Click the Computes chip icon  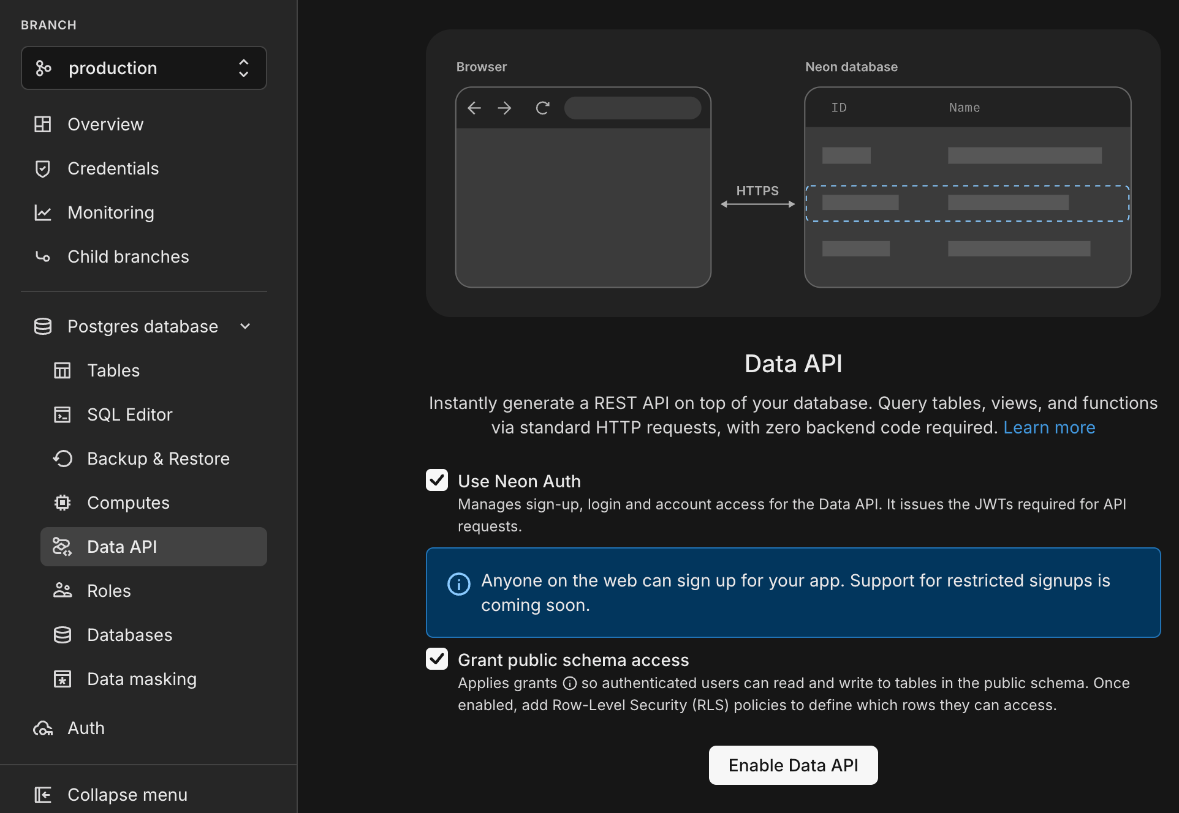[x=63, y=503]
